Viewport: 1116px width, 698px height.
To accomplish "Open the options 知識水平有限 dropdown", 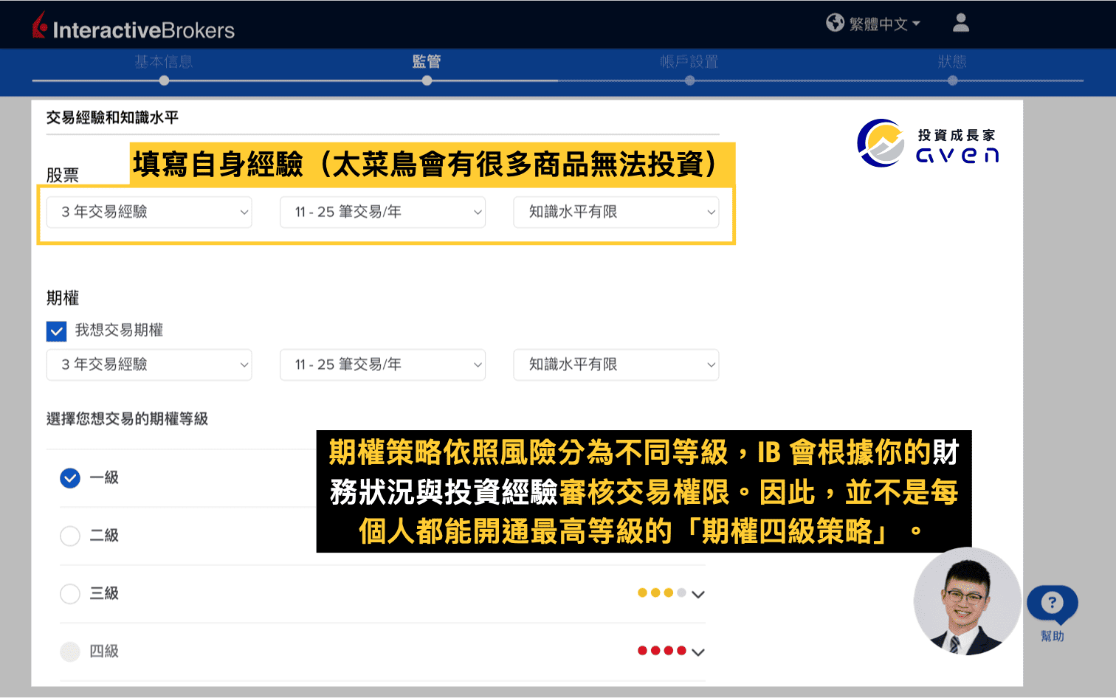I will pos(616,364).
